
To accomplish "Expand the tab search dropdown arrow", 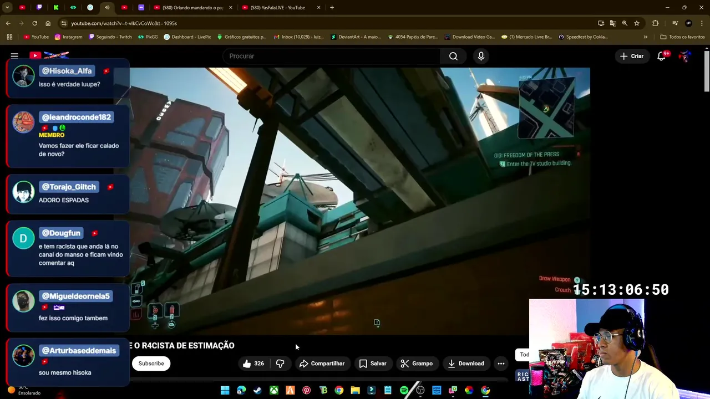I will click(x=7, y=8).
